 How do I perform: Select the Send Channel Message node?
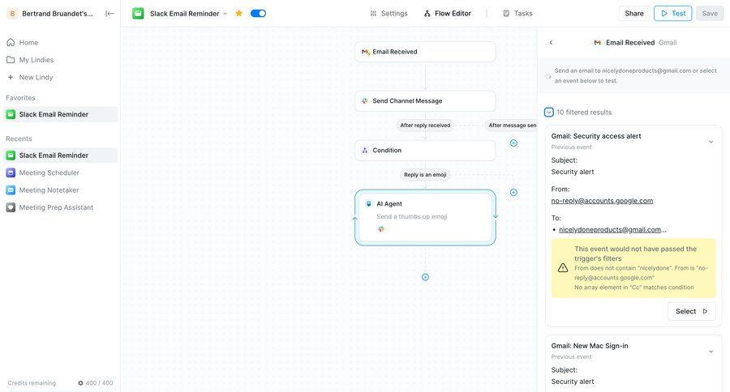coord(425,101)
